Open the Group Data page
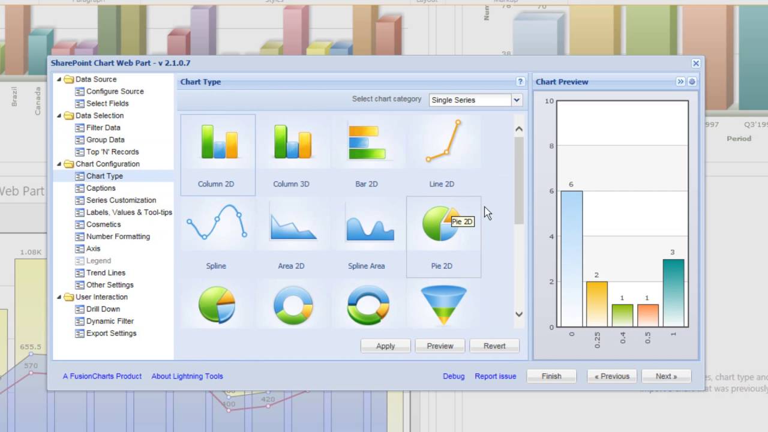 (x=106, y=140)
